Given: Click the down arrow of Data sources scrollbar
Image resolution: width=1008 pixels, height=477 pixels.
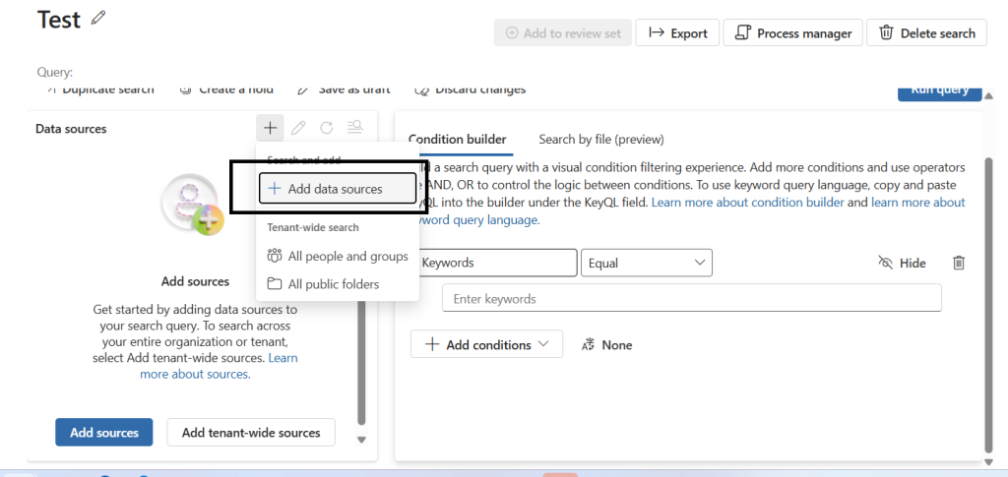Looking at the screenshot, I should [x=361, y=440].
